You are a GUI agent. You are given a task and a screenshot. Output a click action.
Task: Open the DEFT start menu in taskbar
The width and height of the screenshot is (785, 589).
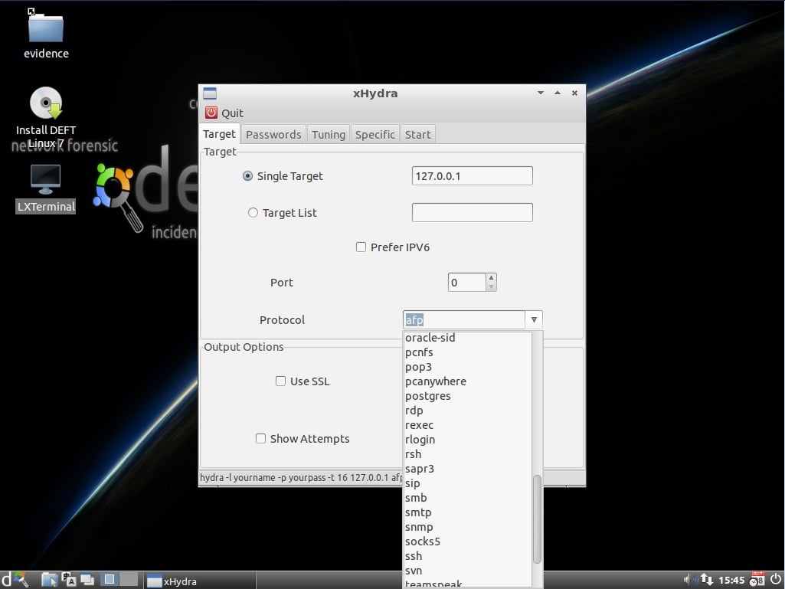click(x=14, y=580)
